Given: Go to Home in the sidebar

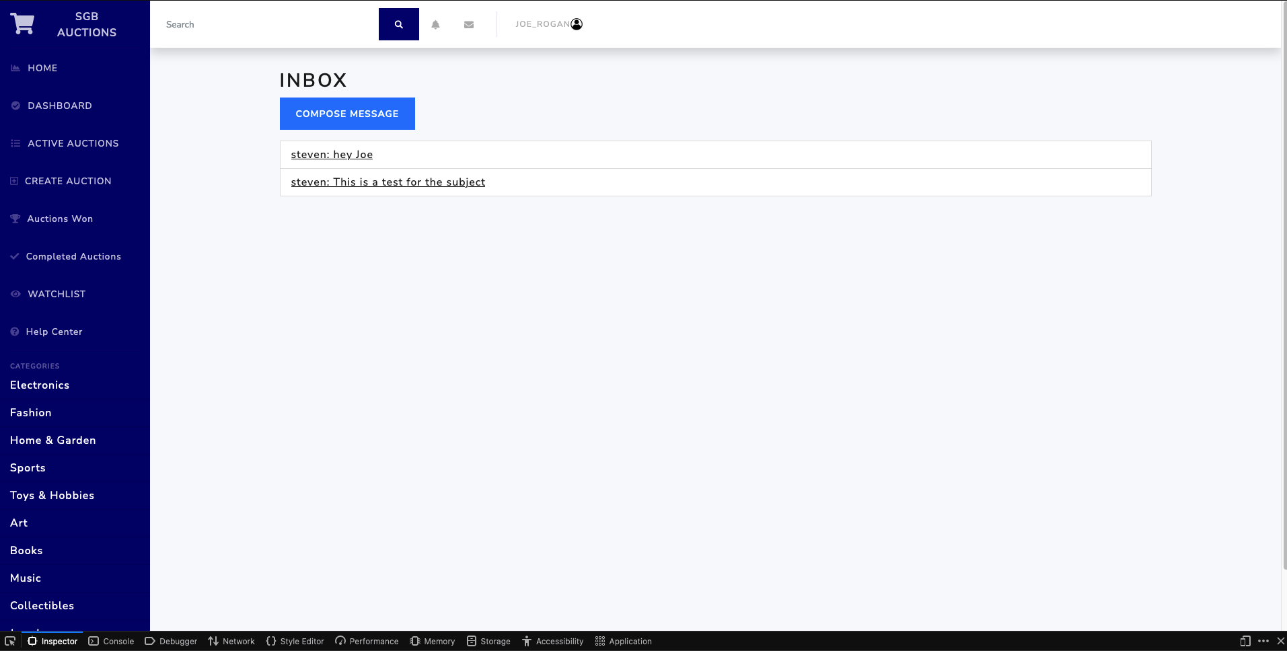Looking at the screenshot, I should (42, 68).
